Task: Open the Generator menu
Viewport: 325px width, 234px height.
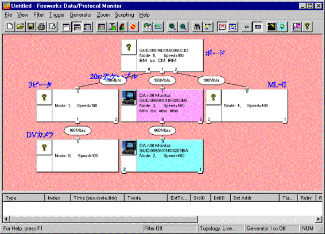Action: 80,15
